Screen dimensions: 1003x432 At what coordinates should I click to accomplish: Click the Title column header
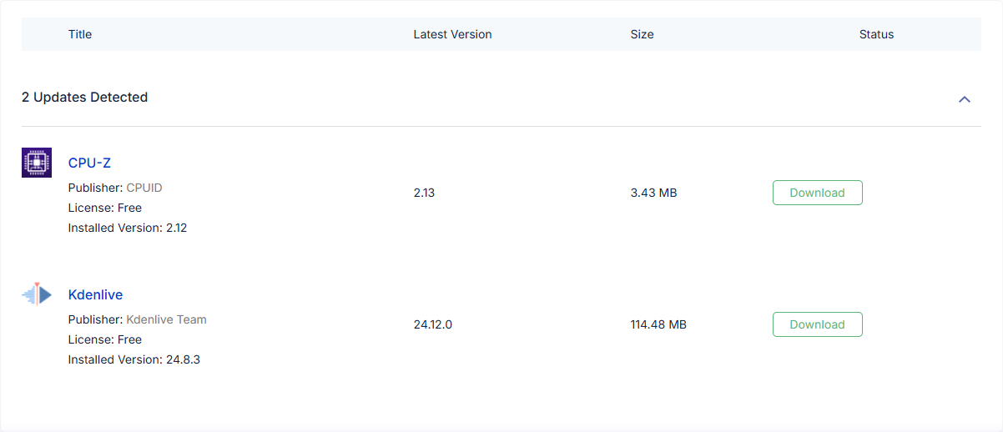pos(80,34)
